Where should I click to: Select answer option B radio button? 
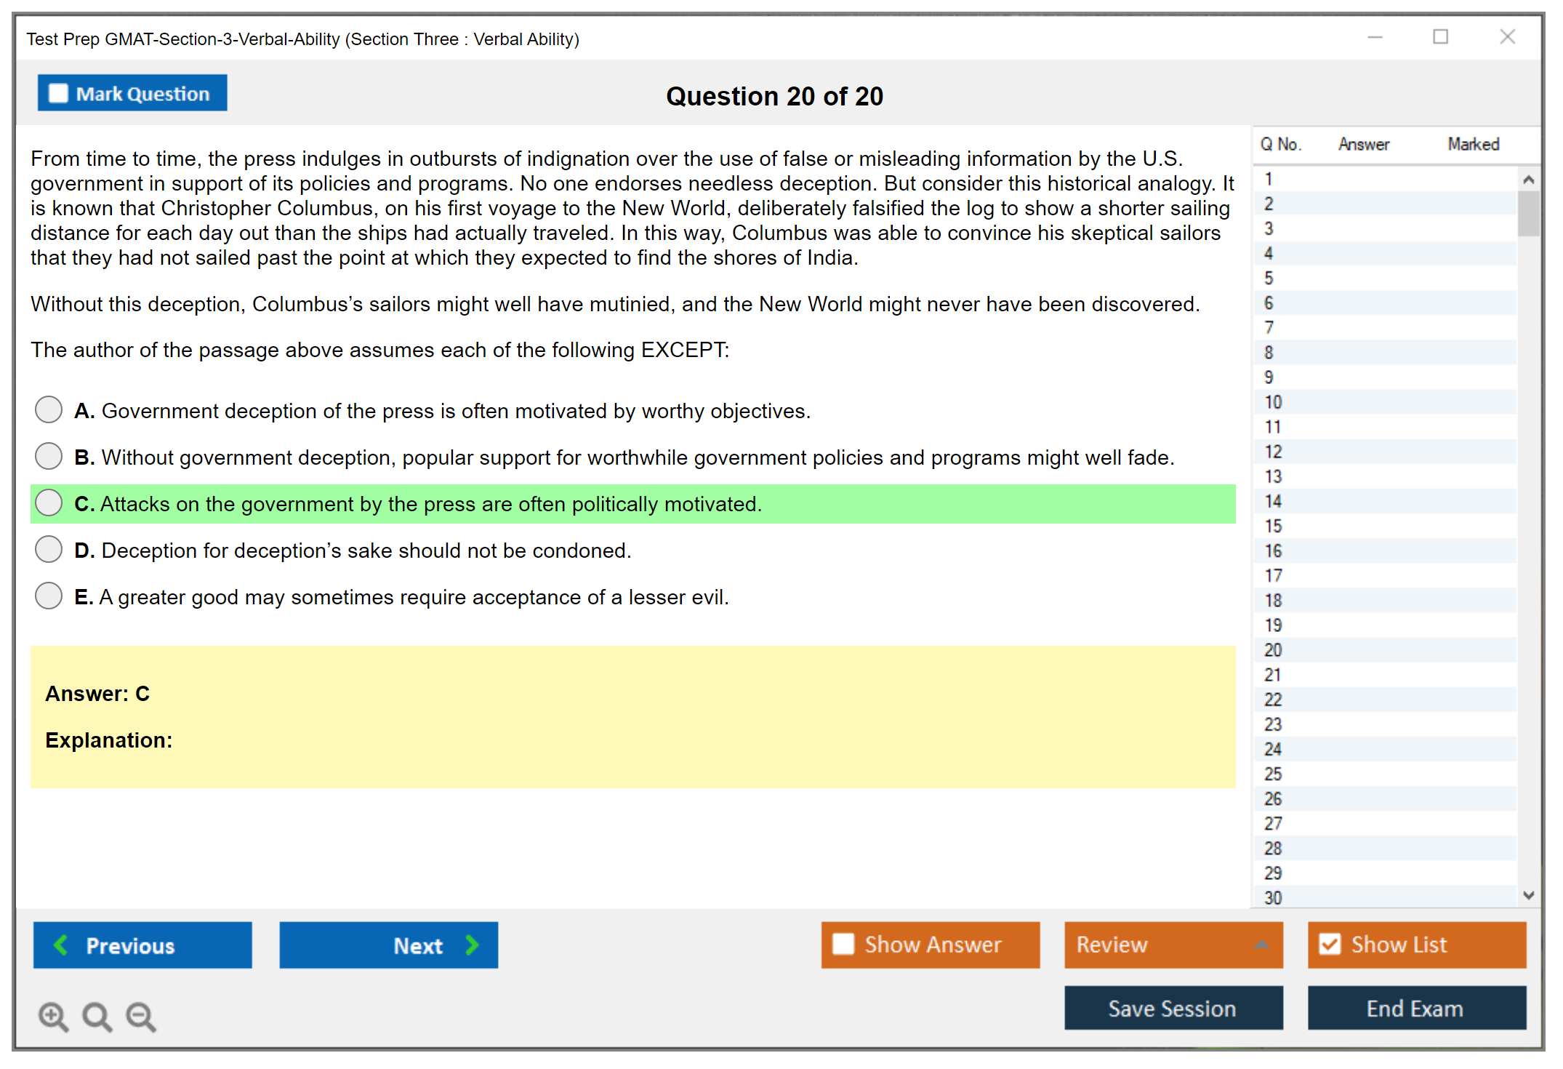tap(49, 456)
